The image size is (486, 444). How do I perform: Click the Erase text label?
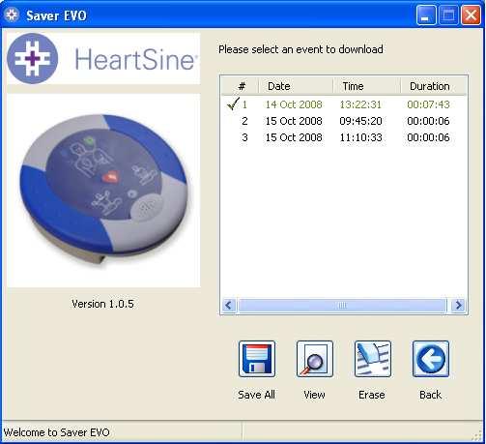pyautogui.click(x=372, y=395)
